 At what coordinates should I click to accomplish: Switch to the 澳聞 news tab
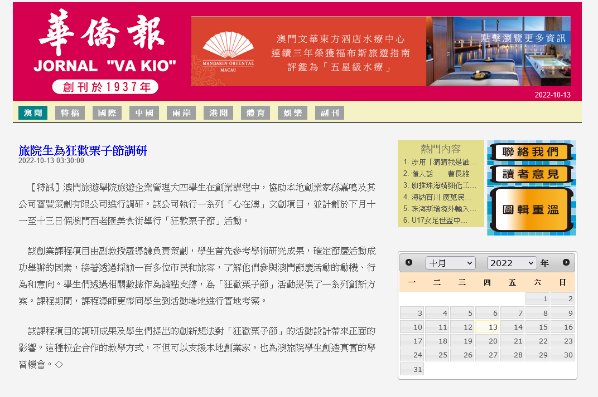click(x=33, y=113)
